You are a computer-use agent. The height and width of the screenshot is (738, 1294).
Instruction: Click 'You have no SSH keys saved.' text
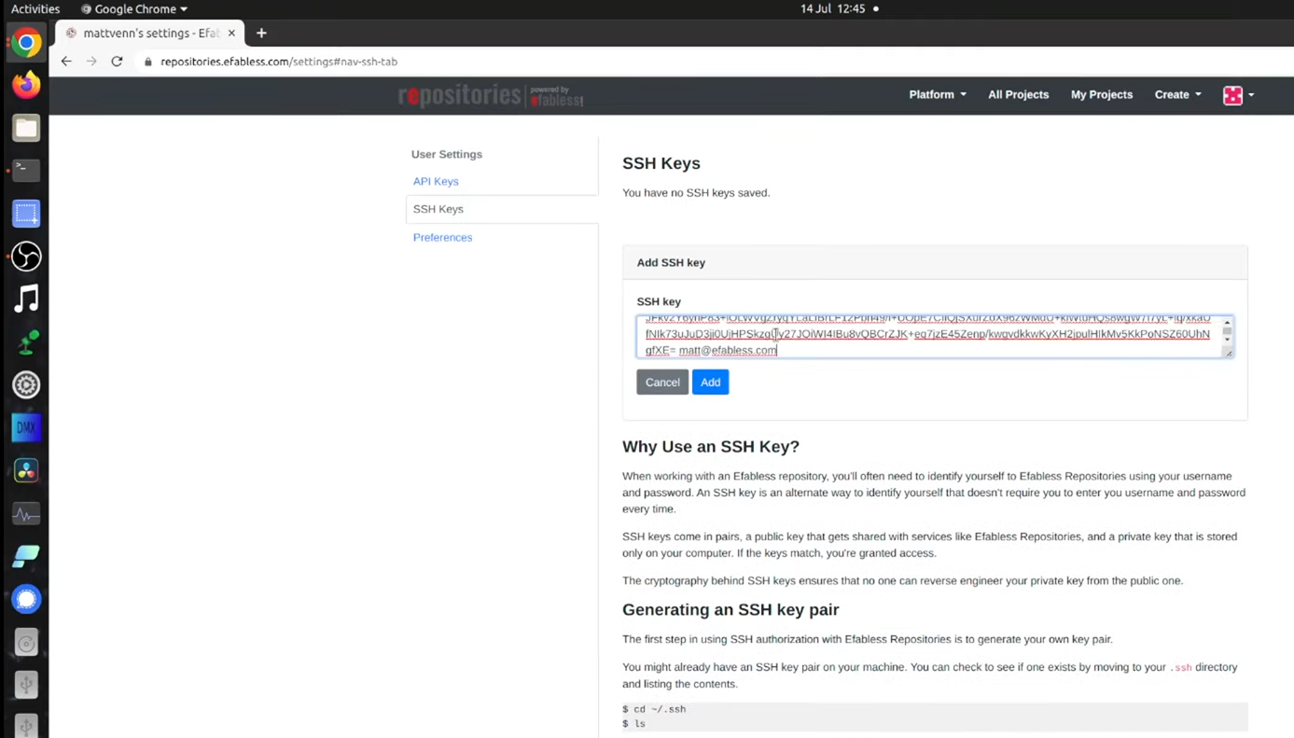point(696,192)
